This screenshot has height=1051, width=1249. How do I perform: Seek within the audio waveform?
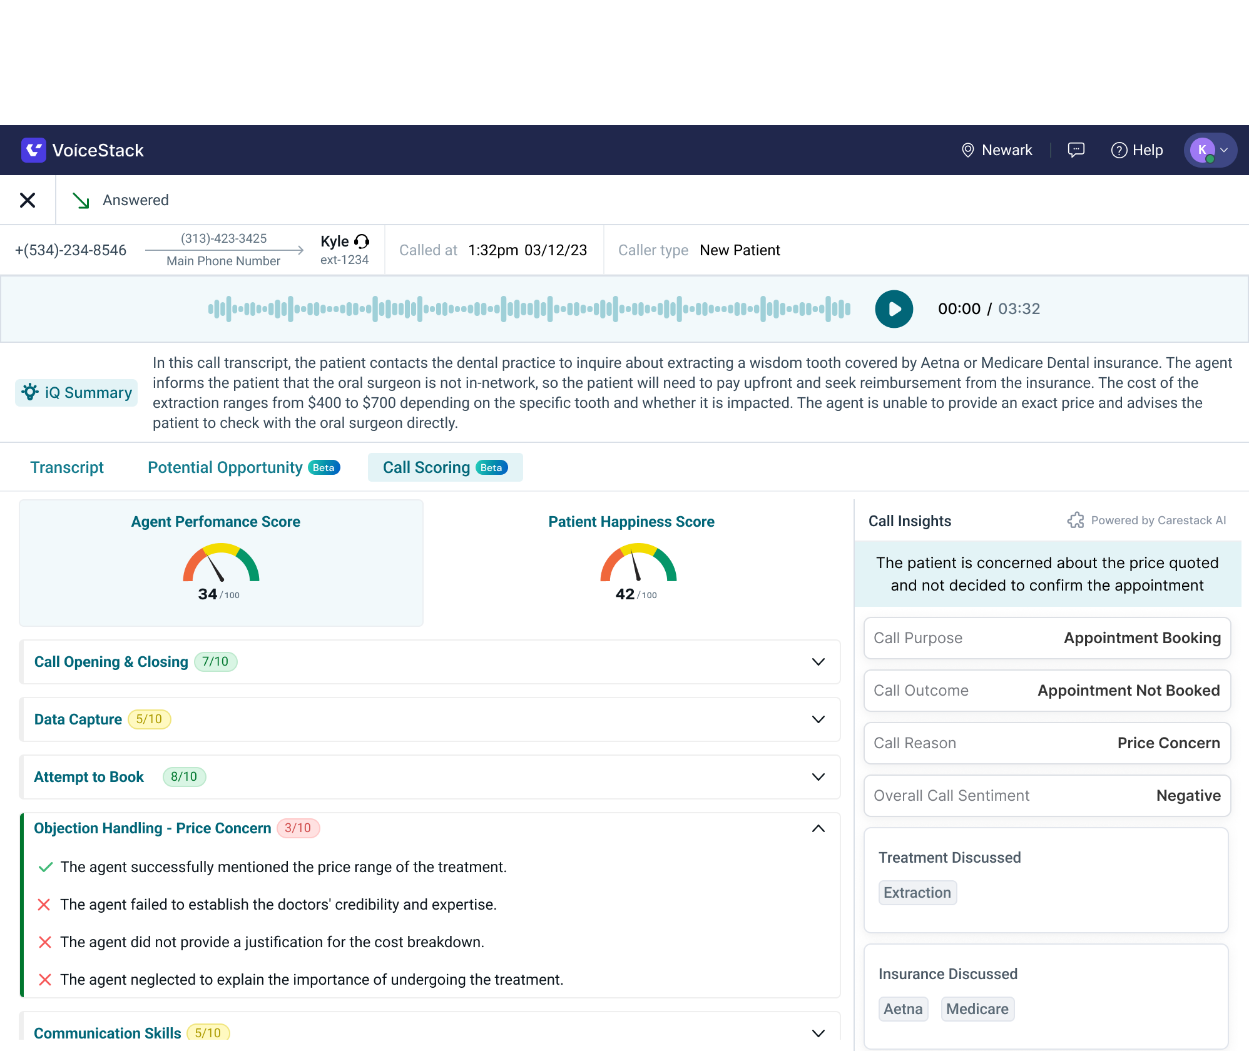click(x=529, y=309)
